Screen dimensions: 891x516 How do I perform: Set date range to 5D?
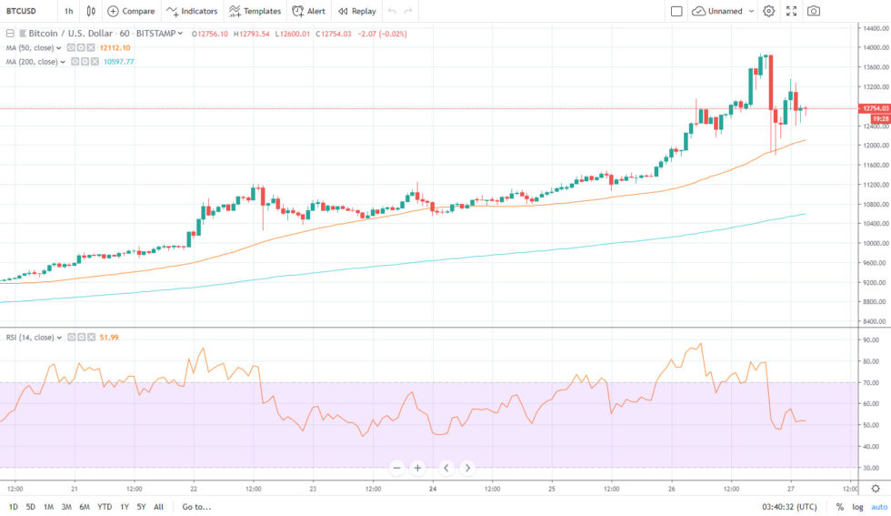click(x=31, y=507)
